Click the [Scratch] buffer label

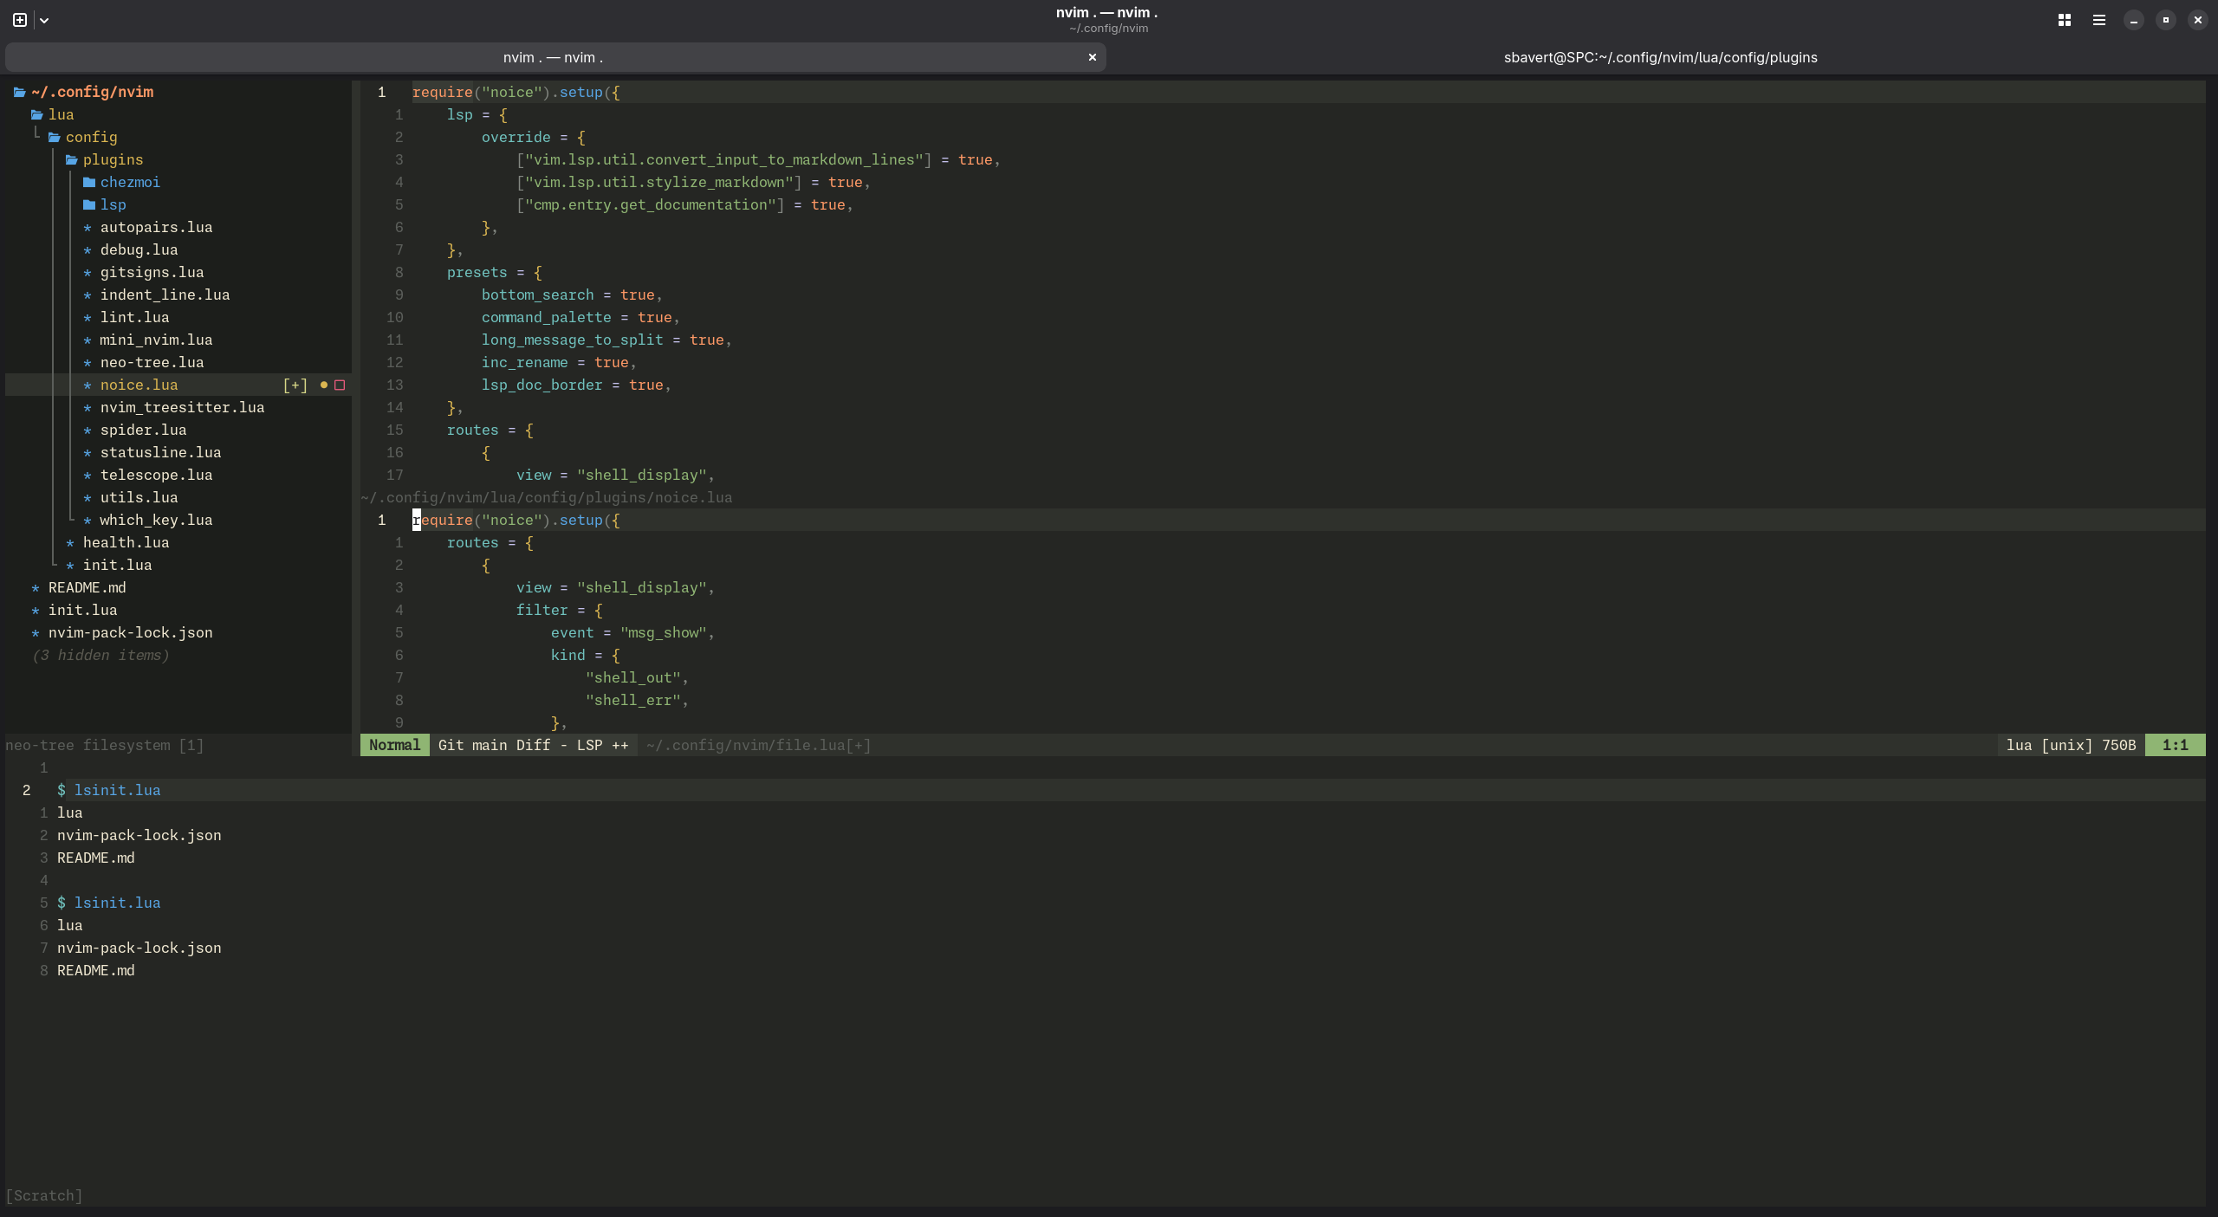[43, 1195]
